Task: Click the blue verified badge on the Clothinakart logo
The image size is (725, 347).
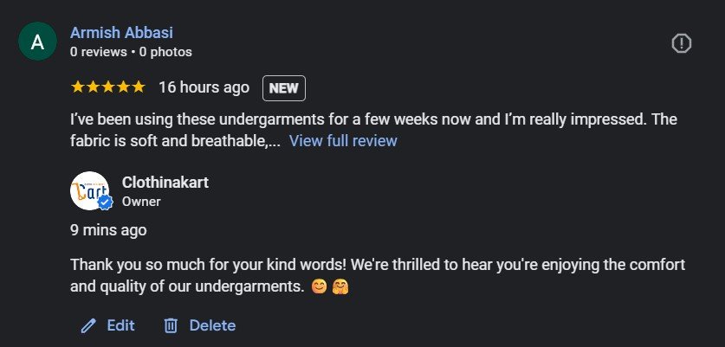Action: [106, 202]
